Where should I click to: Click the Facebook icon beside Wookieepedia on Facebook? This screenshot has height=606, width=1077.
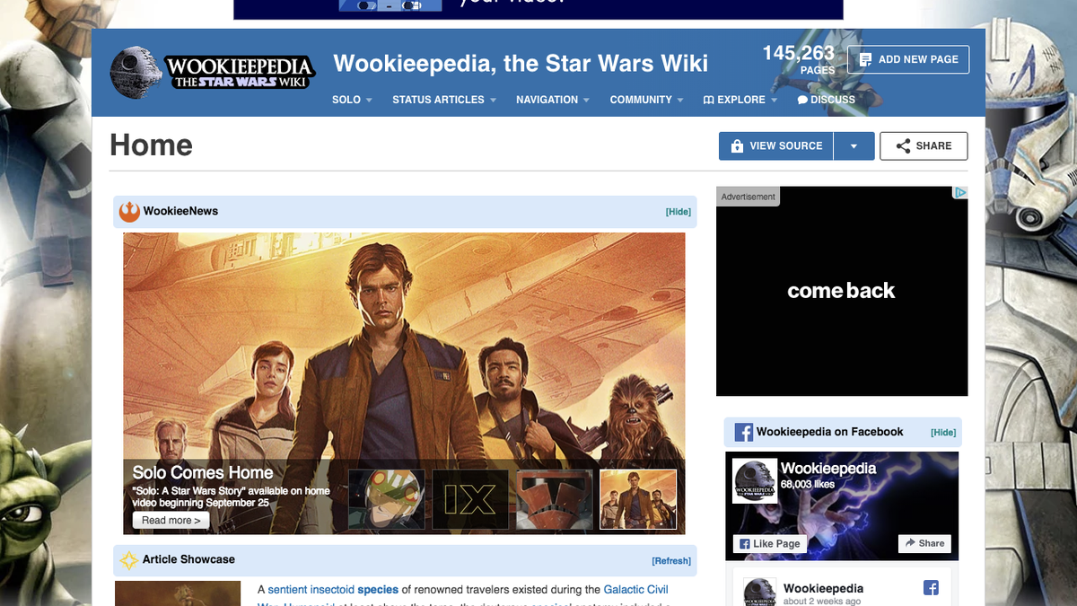743,432
